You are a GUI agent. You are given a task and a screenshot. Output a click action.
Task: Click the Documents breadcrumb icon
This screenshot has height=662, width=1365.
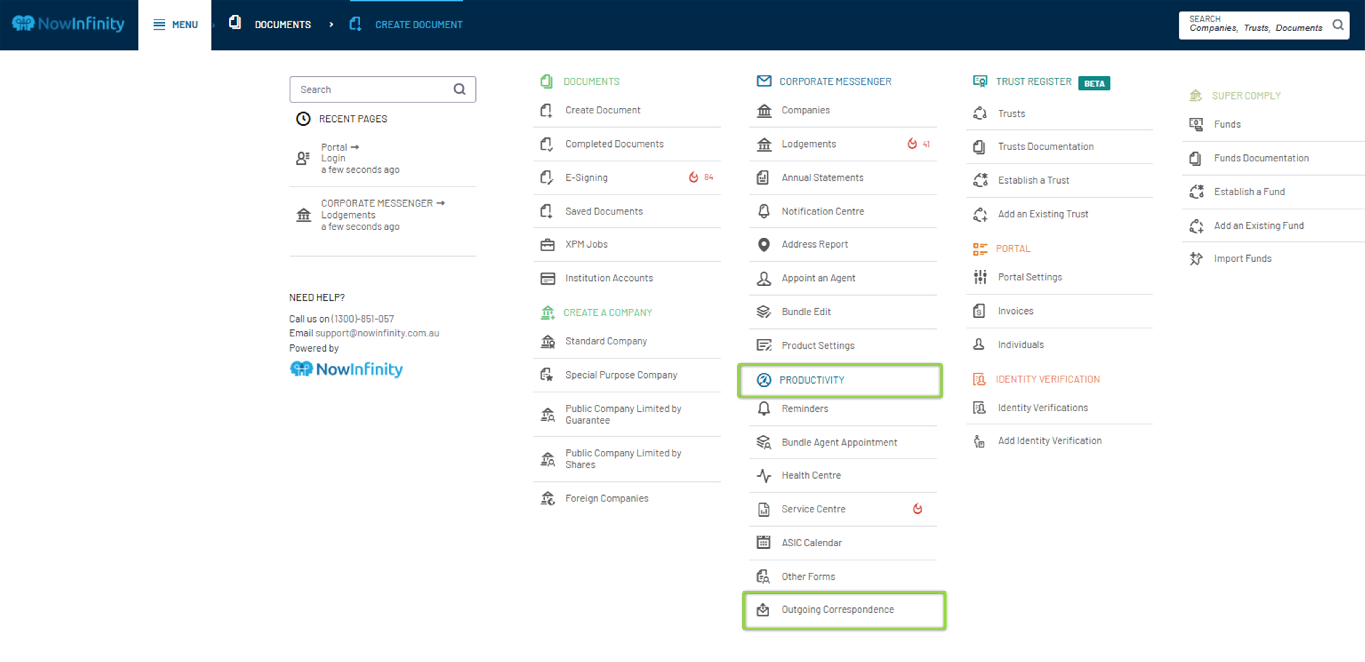click(235, 23)
